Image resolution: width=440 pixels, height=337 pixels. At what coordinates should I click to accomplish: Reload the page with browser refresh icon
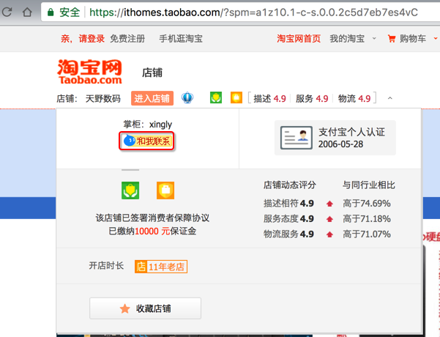pyautogui.click(x=7, y=12)
